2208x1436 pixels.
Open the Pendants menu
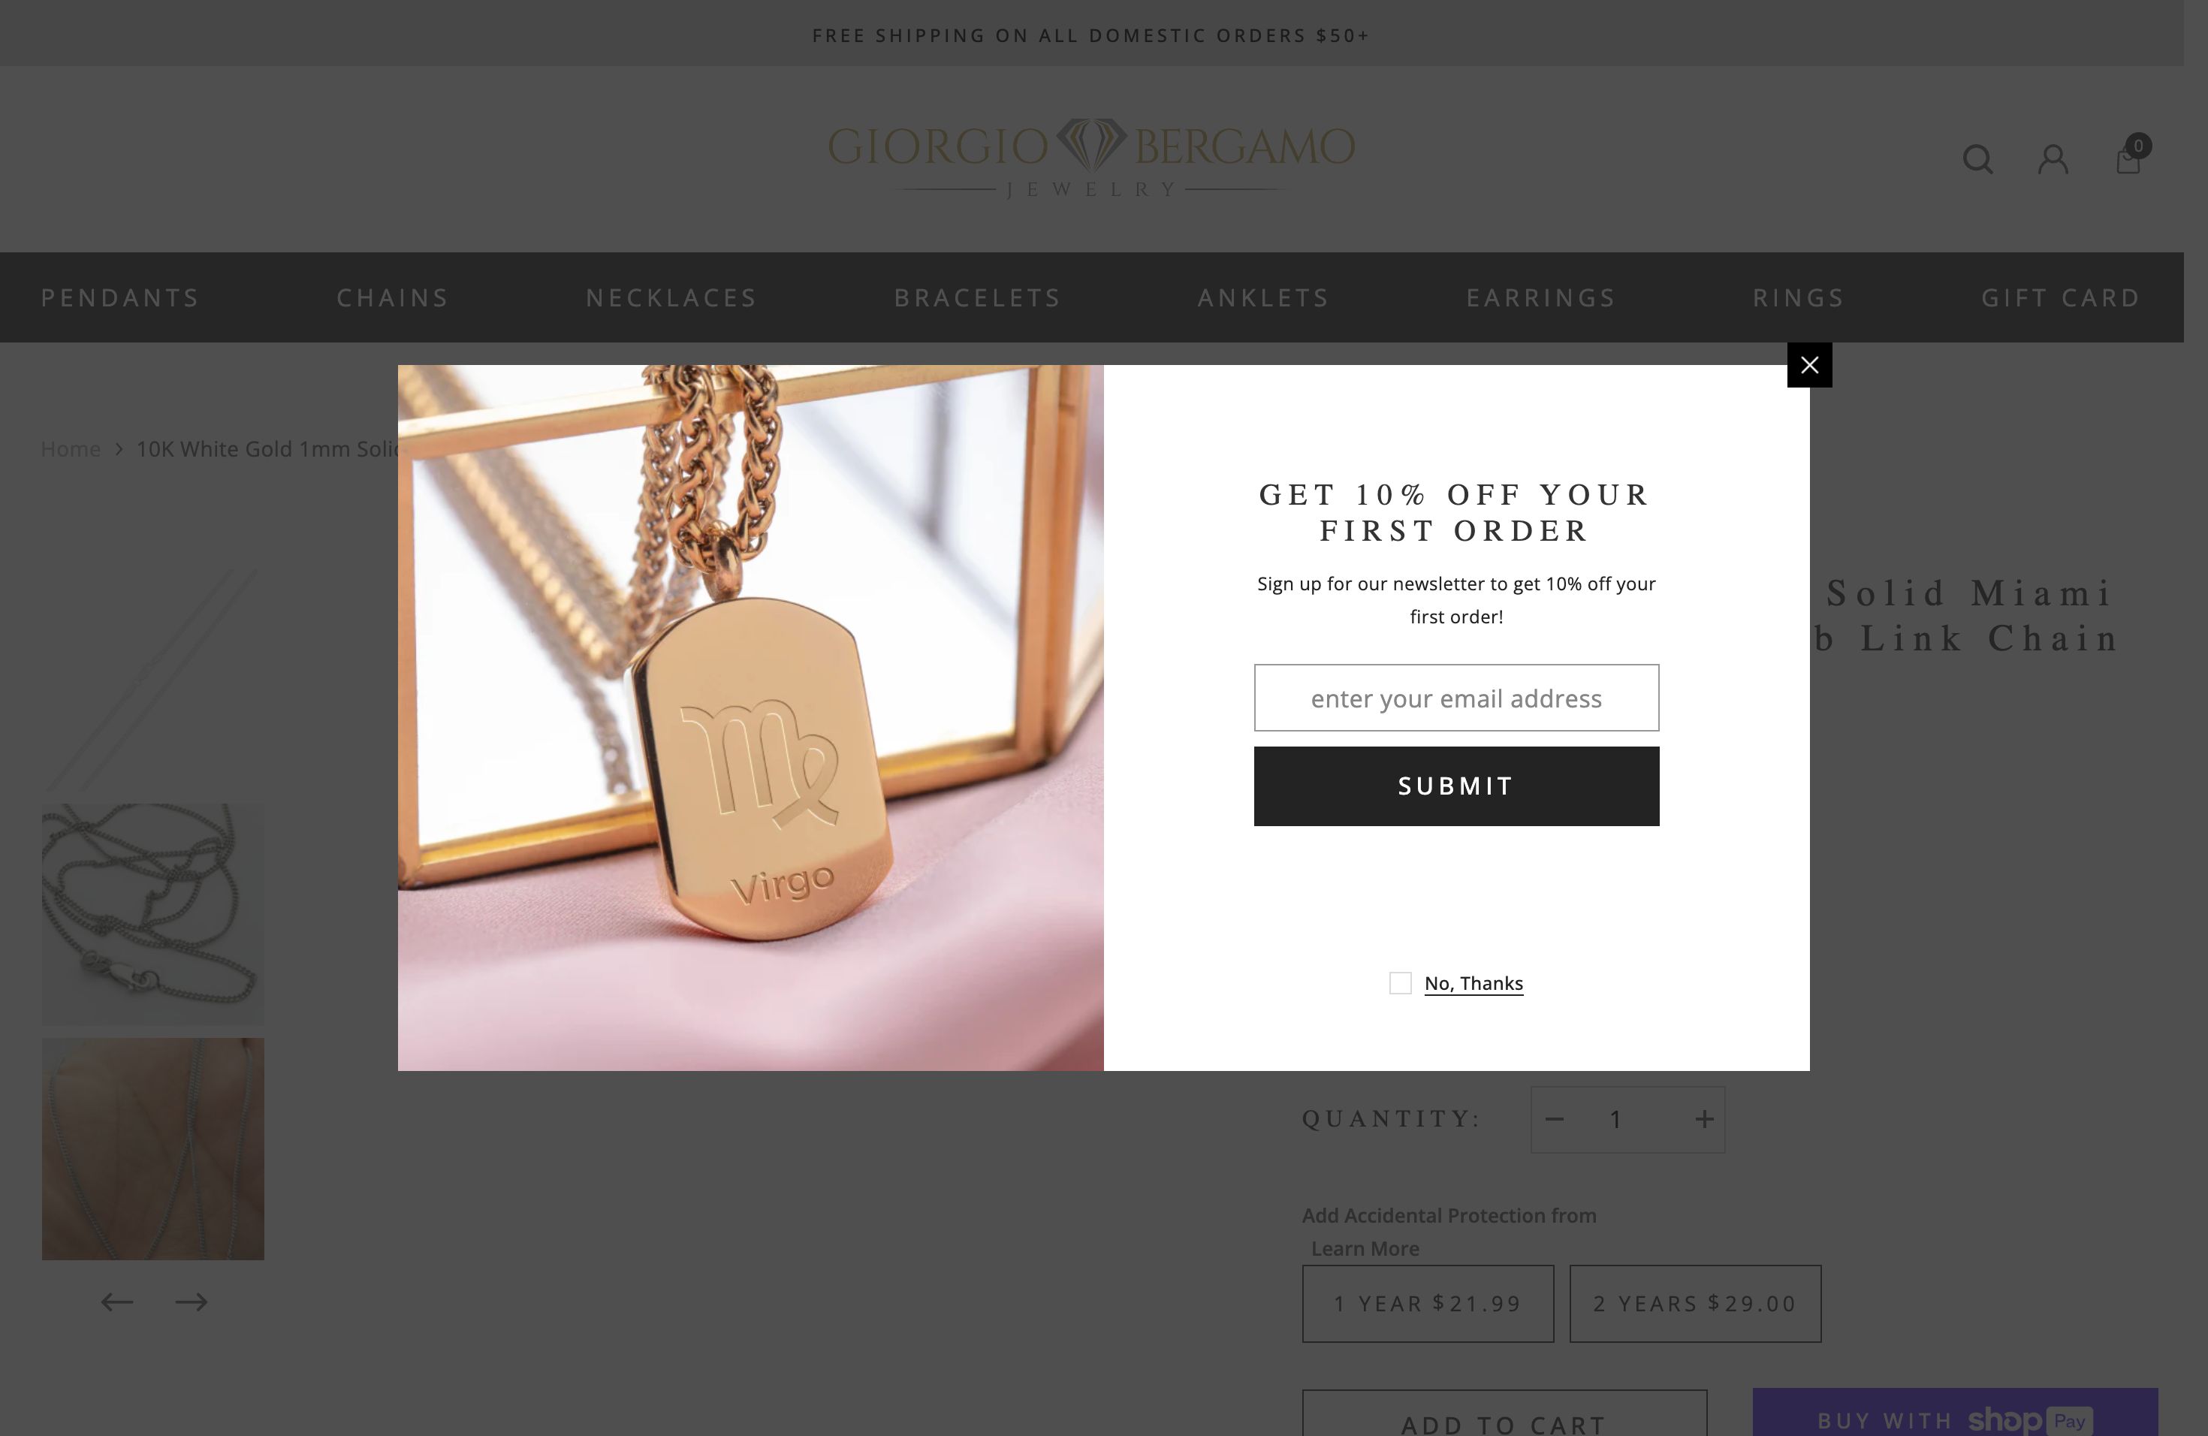pos(121,297)
